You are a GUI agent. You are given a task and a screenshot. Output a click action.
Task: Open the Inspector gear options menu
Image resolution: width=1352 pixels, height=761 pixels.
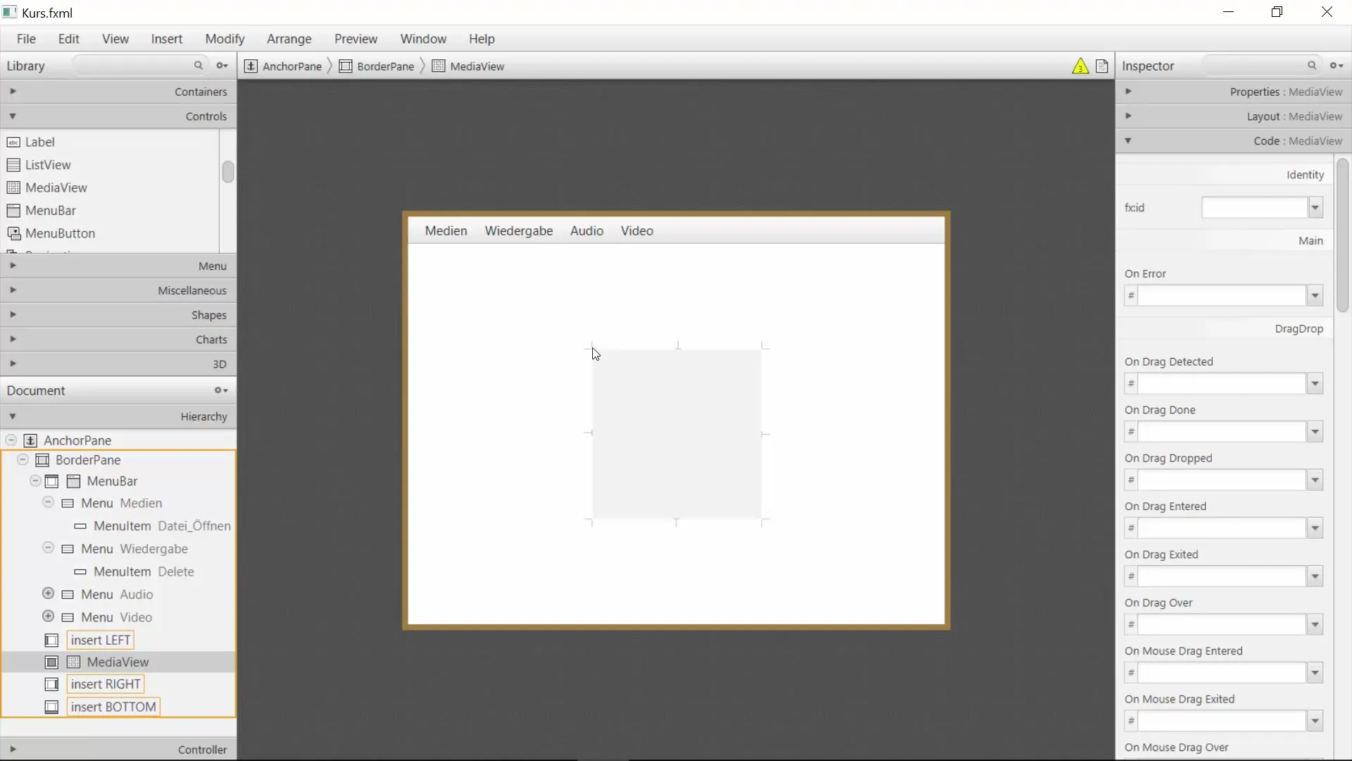(1336, 66)
